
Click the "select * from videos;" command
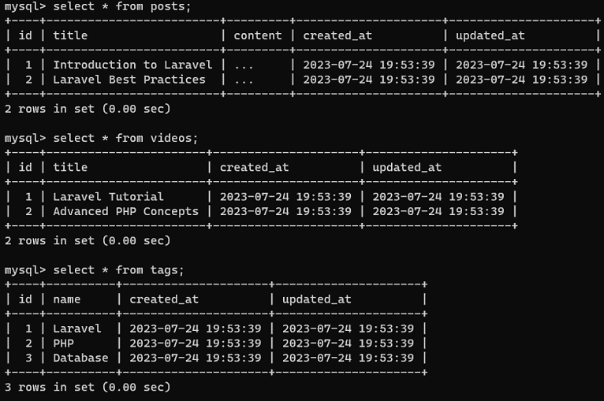point(125,138)
